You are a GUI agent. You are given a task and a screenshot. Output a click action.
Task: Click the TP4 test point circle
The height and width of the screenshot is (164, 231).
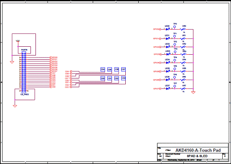pos(175,60)
